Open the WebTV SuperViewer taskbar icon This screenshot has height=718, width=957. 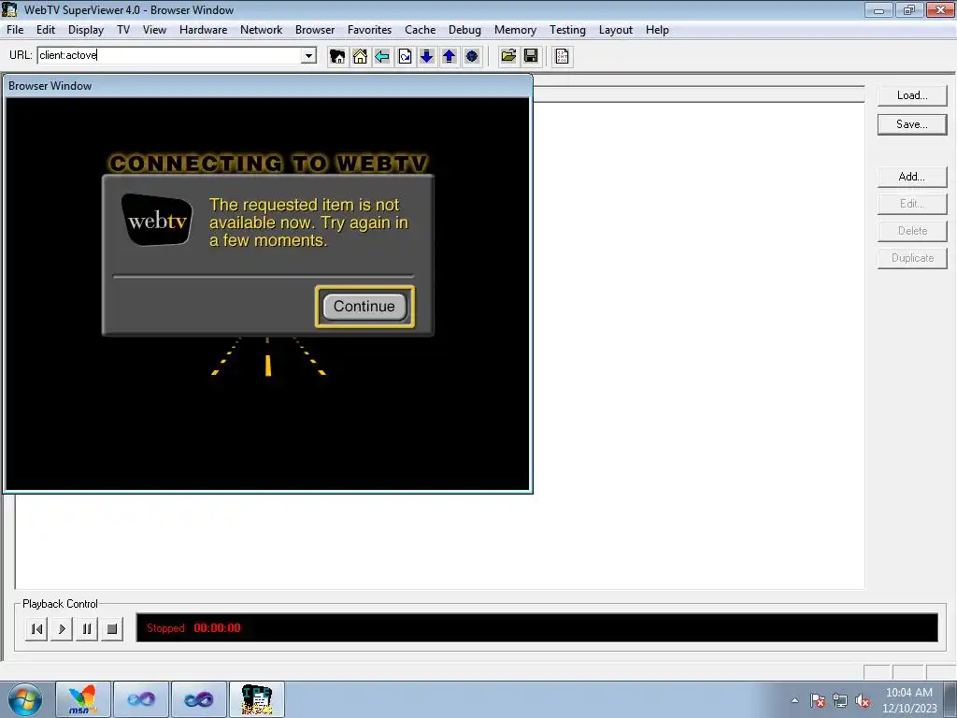tap(257, 699)
